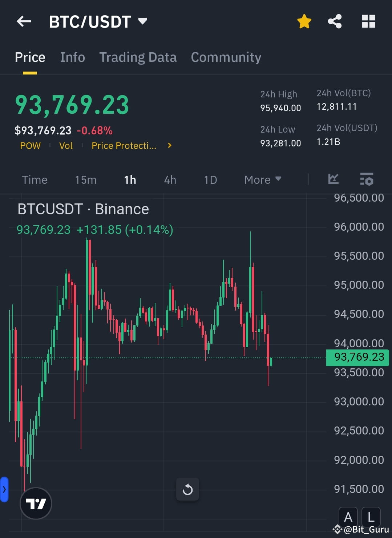Refresh the chart view
The height and width of the screenshot is (538, 392).
tap(188, 489)
